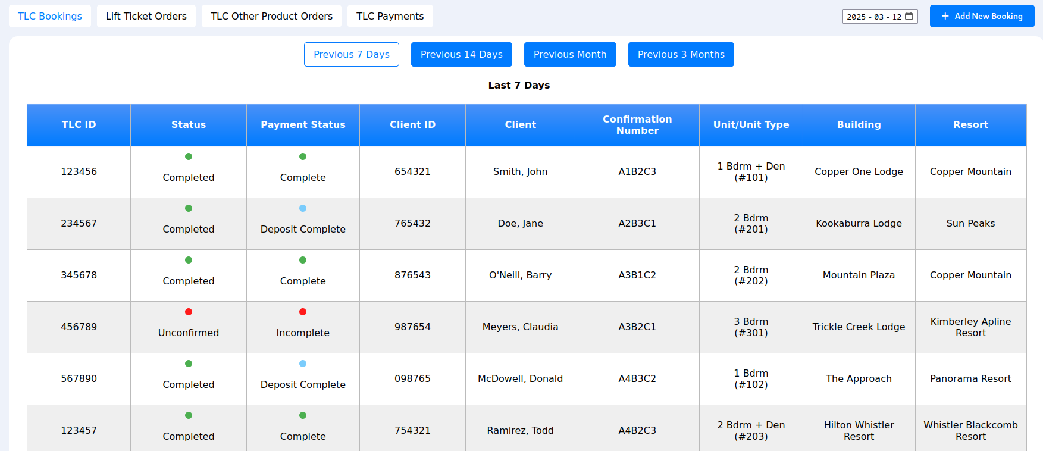Click the TLC ID column header

tap(79, 125)
